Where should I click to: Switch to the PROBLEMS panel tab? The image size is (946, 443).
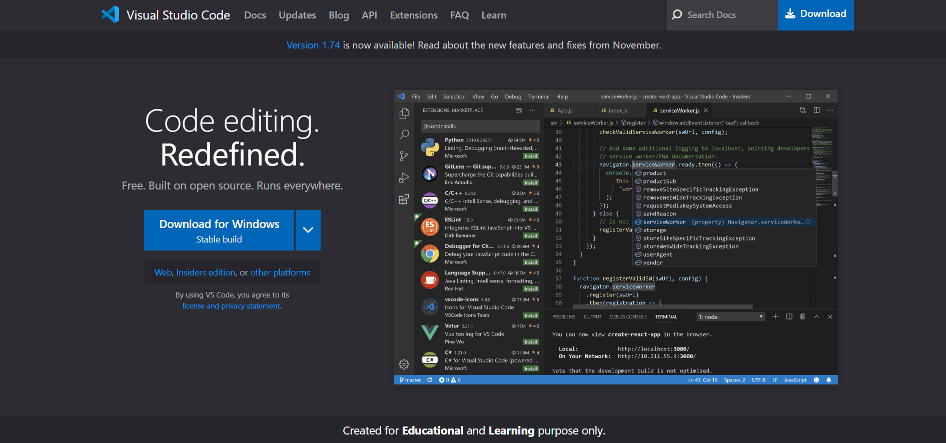coord(564,316)
